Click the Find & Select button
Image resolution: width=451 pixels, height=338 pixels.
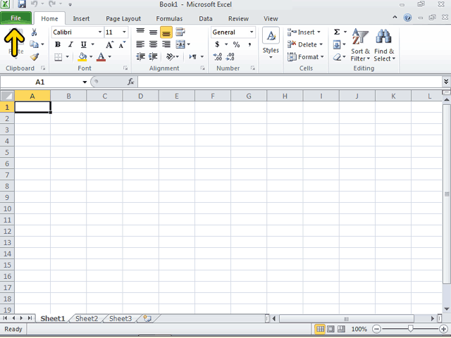(384, 45)
